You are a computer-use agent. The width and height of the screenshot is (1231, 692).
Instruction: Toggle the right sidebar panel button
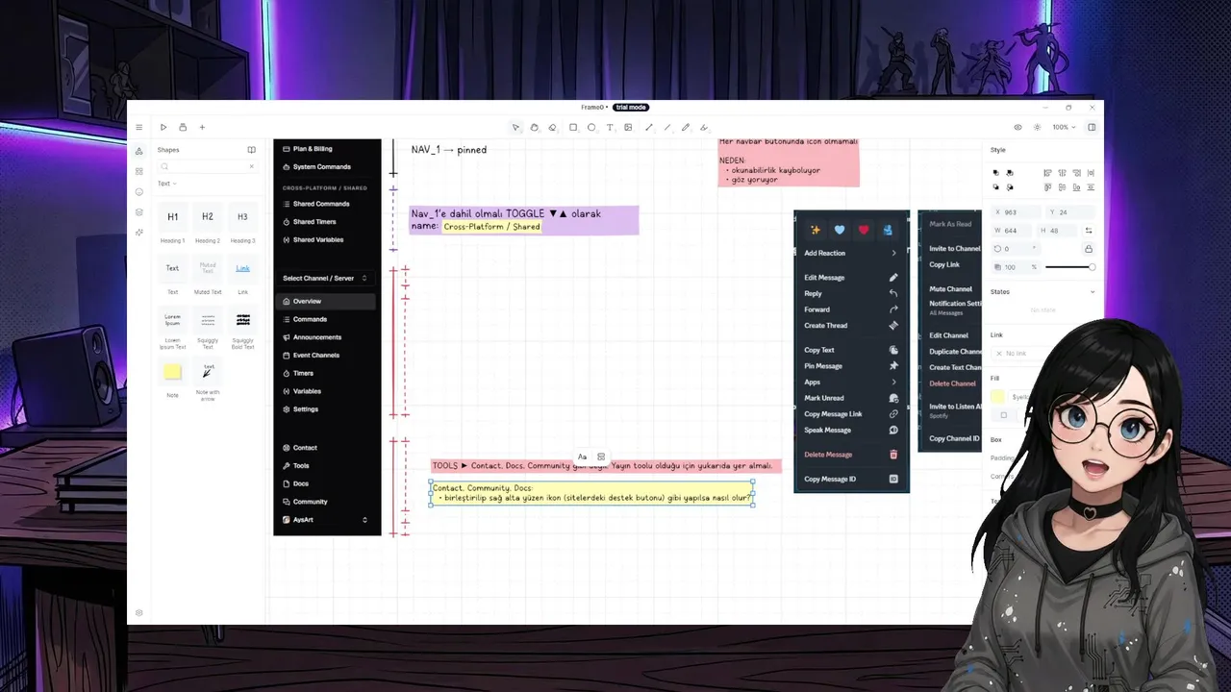pyautogui.click(x=1092, y=127)
